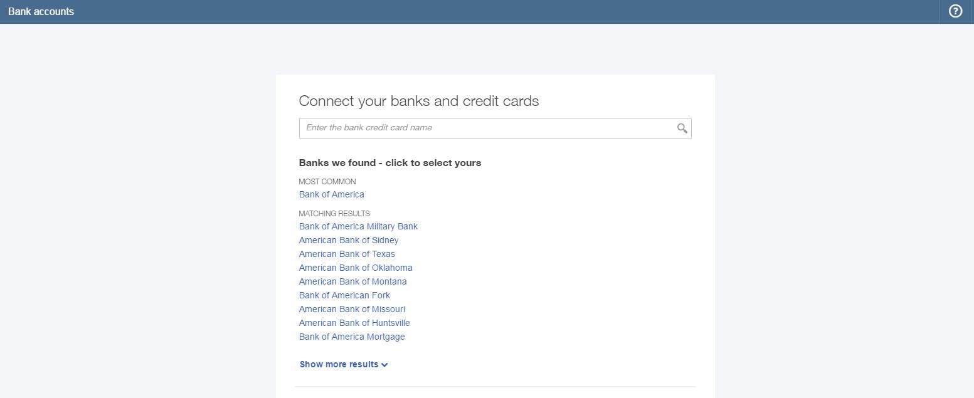Click the Bank accounts header title
The height and width of the screenshot is (398, 974).
click(41, 11)
